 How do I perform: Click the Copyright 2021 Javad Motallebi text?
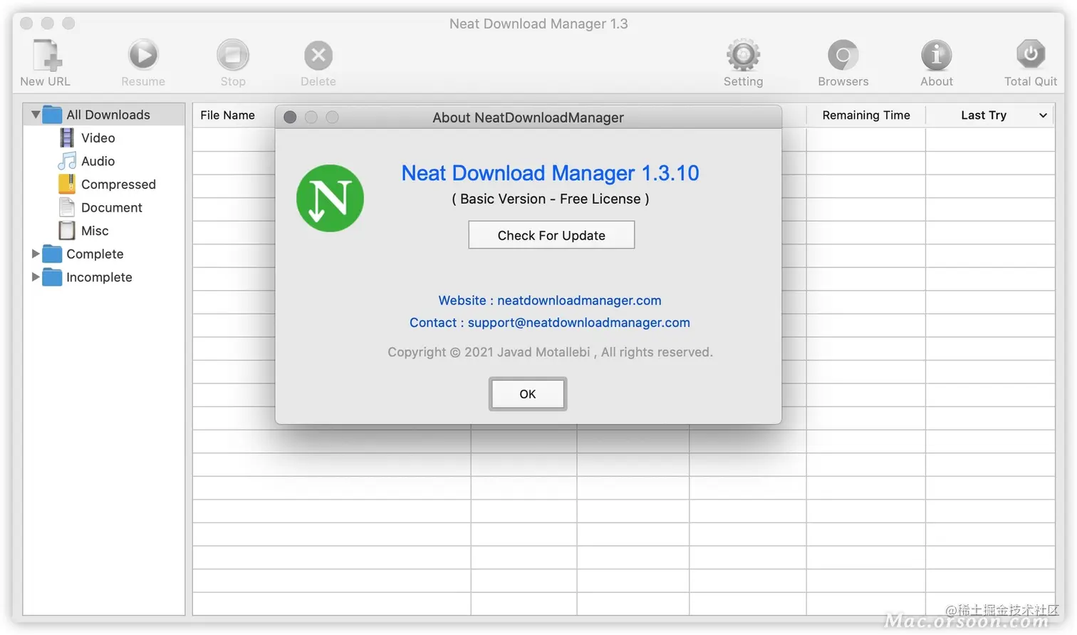[550, 352]
